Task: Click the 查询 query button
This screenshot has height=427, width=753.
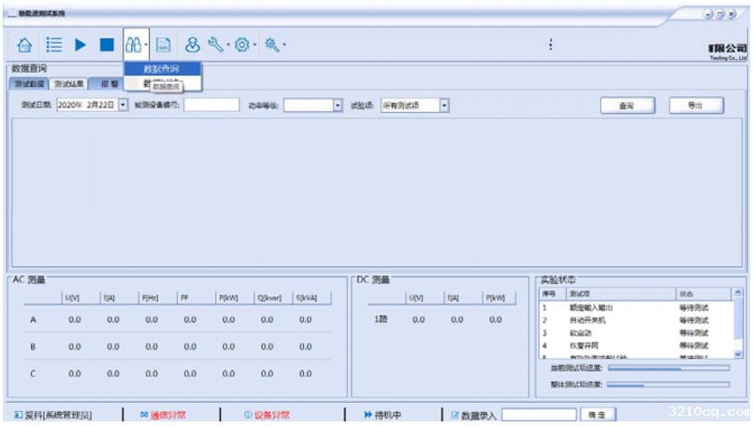Action: (627, 105)
